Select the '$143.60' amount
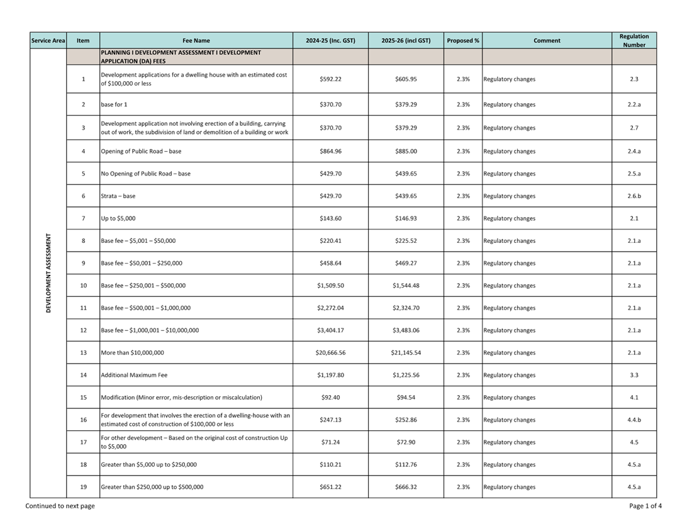 (x=330, y=218)
